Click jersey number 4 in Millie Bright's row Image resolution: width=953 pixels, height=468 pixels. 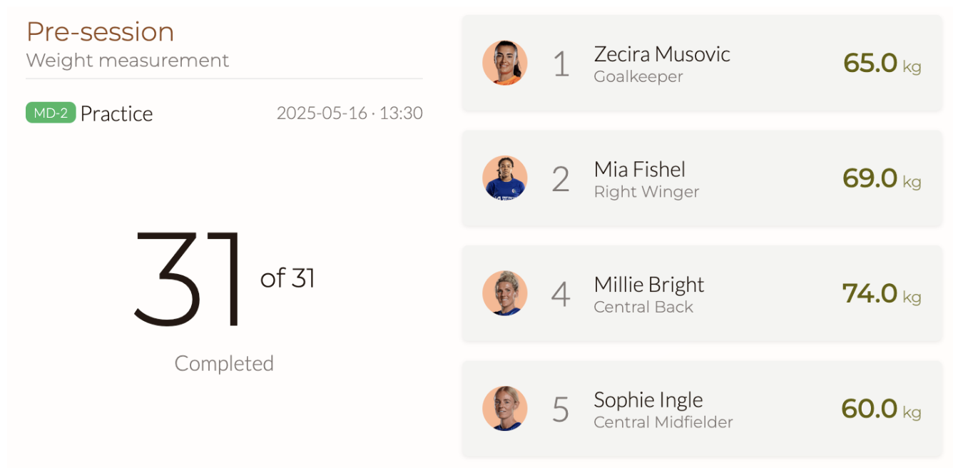(x=561, y=294)
